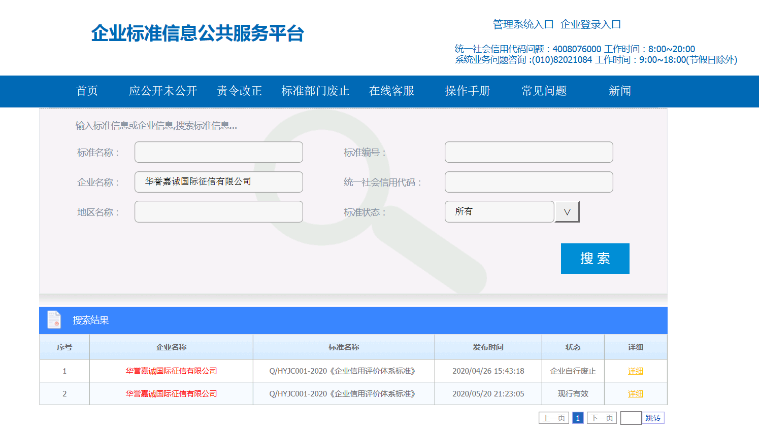Click the page number input box

tap(631, 418)
